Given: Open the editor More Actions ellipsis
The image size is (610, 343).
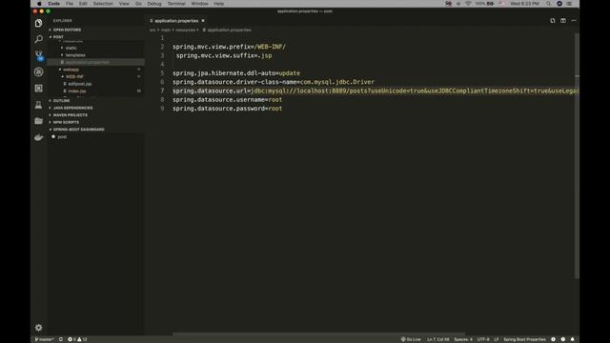Looking at the screenshot, I should (x=574, y=21).
